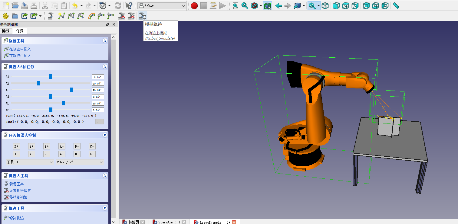458x224 pixels.
Task: Switch to left view cube
Action: pos(385,5)
